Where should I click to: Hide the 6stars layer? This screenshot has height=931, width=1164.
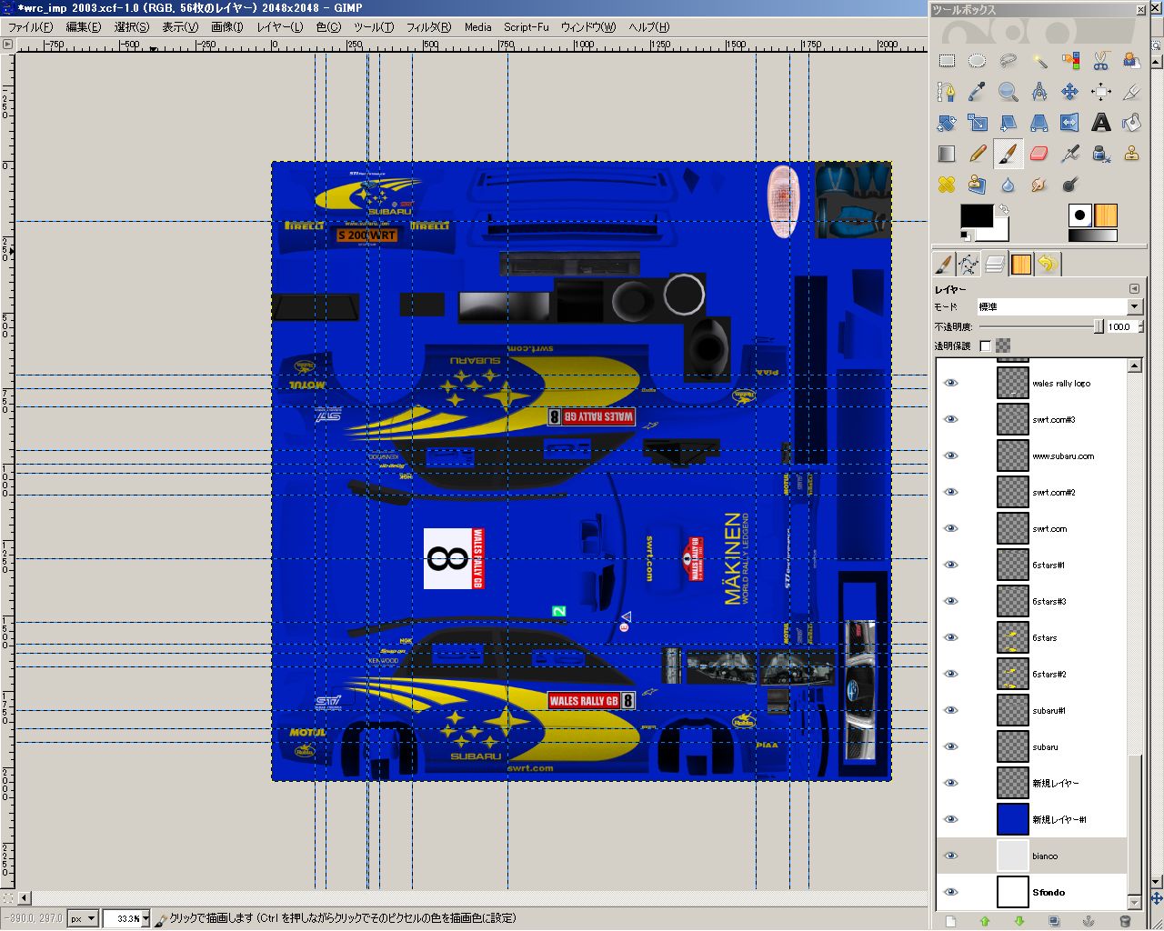pos(950,637)
